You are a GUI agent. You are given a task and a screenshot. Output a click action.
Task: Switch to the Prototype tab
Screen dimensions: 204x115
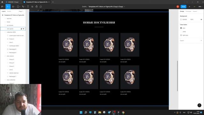[188, 11]
